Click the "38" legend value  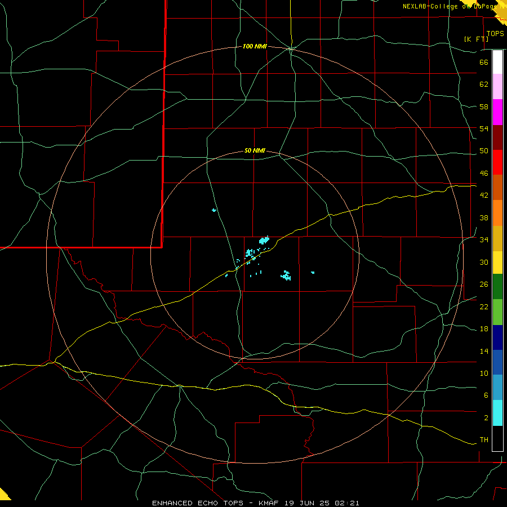(x=484, y=217)
